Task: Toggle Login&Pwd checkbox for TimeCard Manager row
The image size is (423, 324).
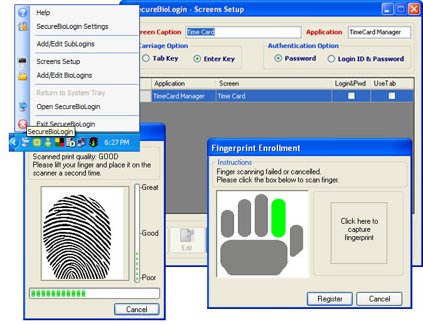Action: (351, 96)
